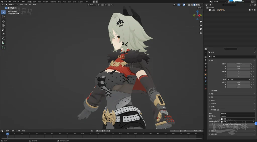
Task: Activate the 3D Cursor tool
Action: click(x=3, y=17)
